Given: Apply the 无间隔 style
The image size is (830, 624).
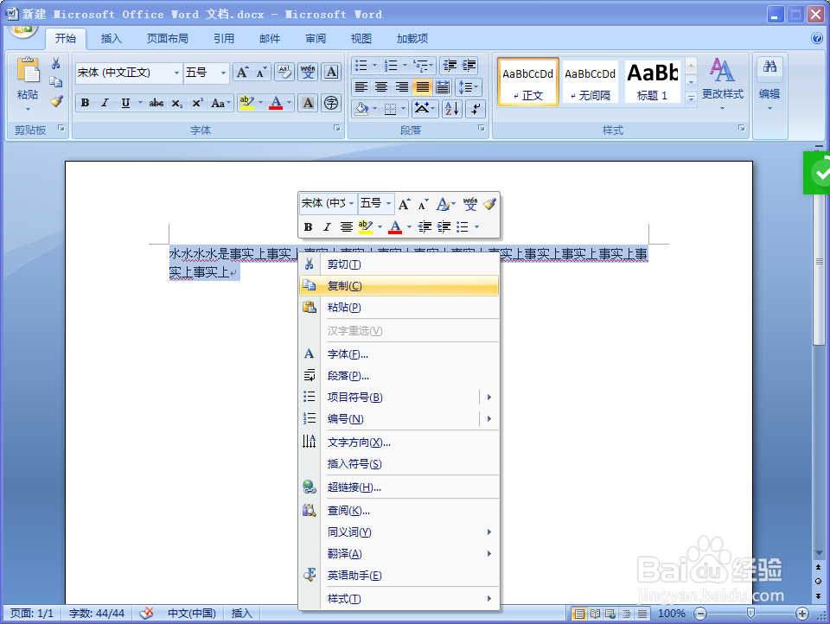Looking at the screenshot, I should point(591,81).
